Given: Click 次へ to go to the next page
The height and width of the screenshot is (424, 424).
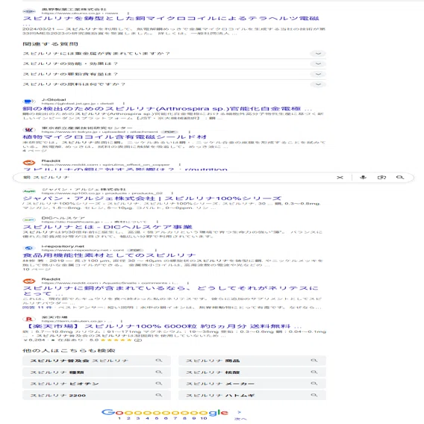Looking at the screenshot, I should coord(240,419).
